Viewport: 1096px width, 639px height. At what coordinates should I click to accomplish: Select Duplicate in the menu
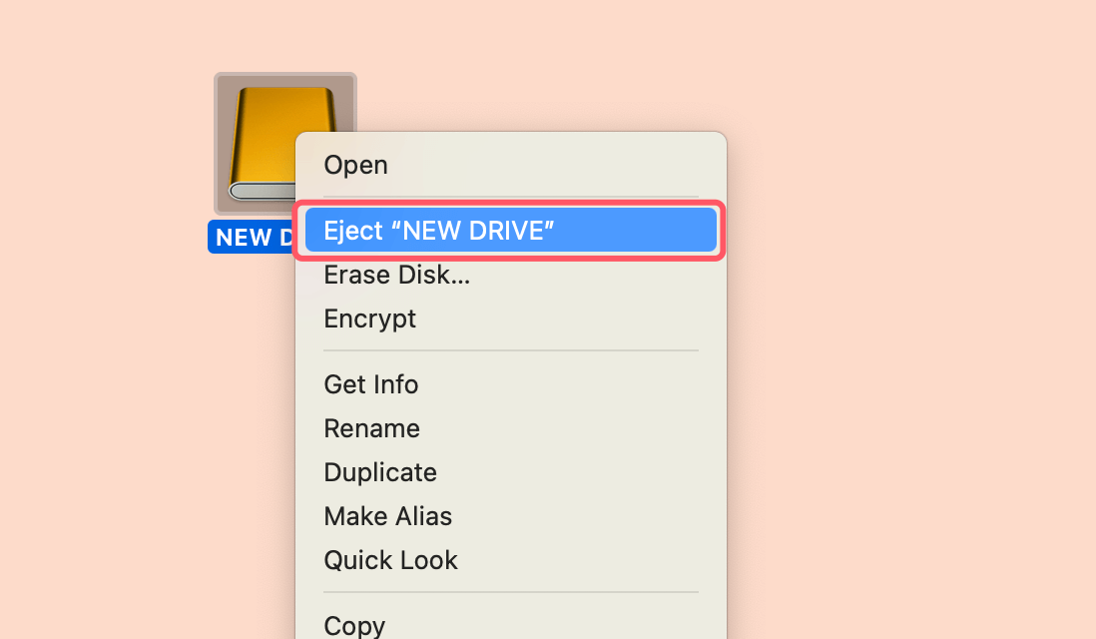point(380,472)
